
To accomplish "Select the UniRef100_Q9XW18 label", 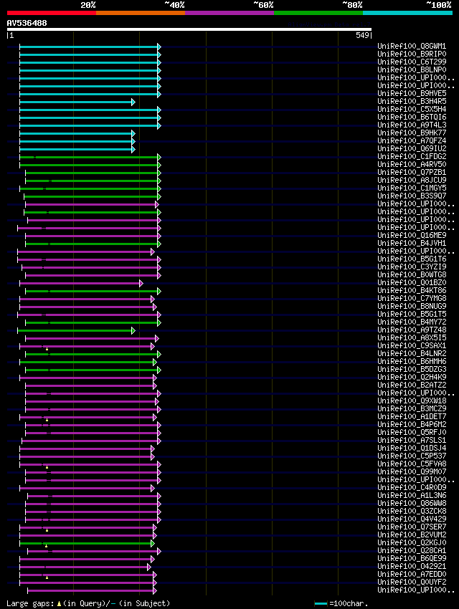I will pos(412,401).
